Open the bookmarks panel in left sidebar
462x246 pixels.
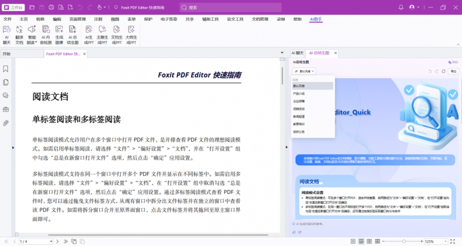coord(6,69)
